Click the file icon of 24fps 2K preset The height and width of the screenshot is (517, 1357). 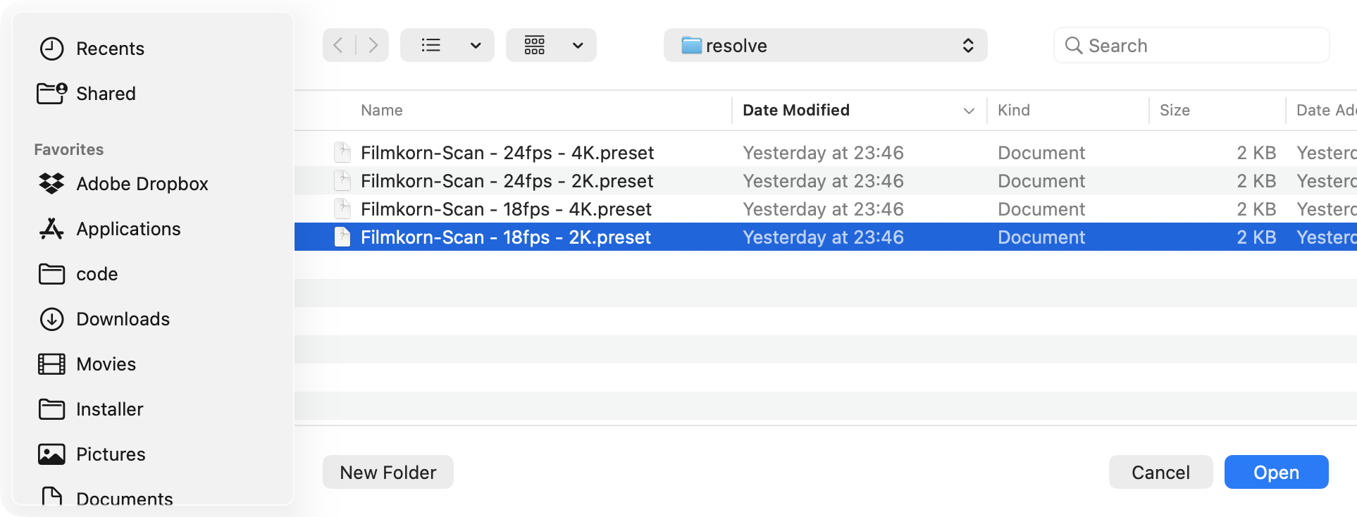[342, 180]
